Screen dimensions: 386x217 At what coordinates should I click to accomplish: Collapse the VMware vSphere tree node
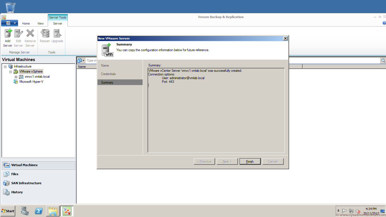click(x=10, y=72)
